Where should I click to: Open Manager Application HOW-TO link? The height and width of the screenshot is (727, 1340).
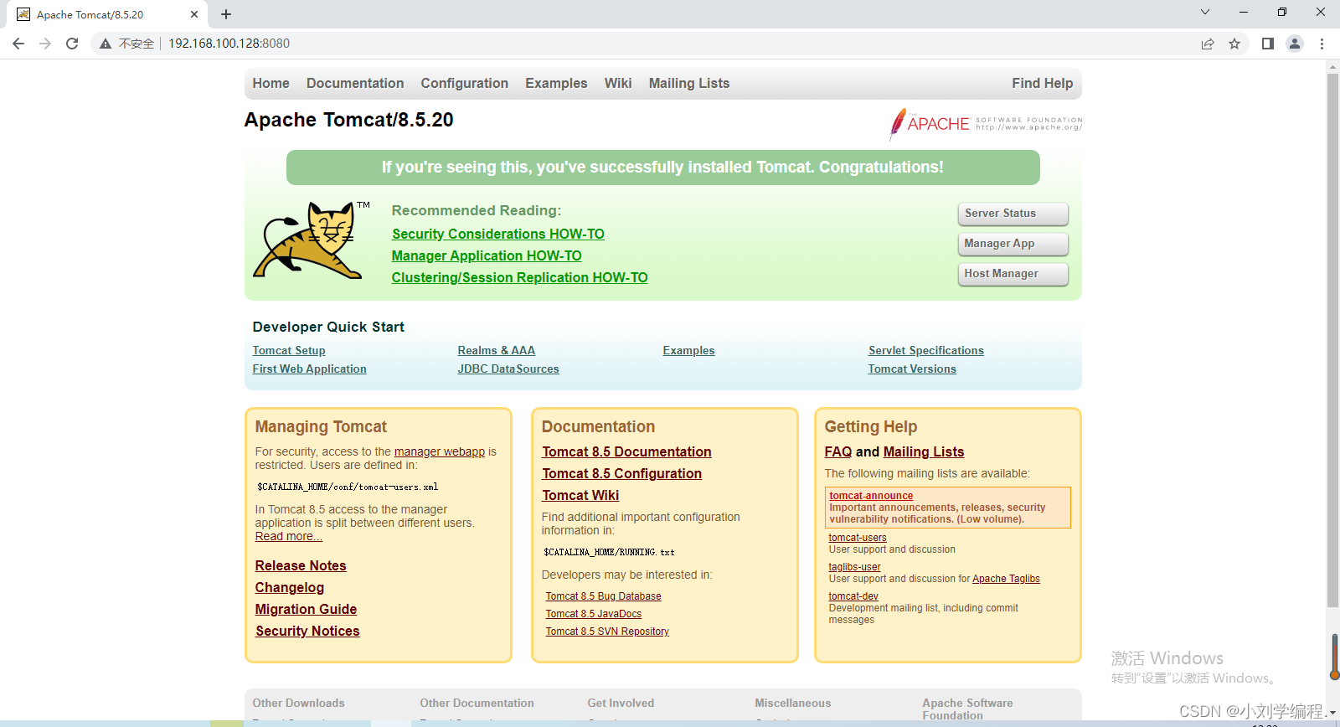487,256
